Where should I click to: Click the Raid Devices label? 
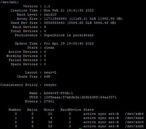point(25,27)
